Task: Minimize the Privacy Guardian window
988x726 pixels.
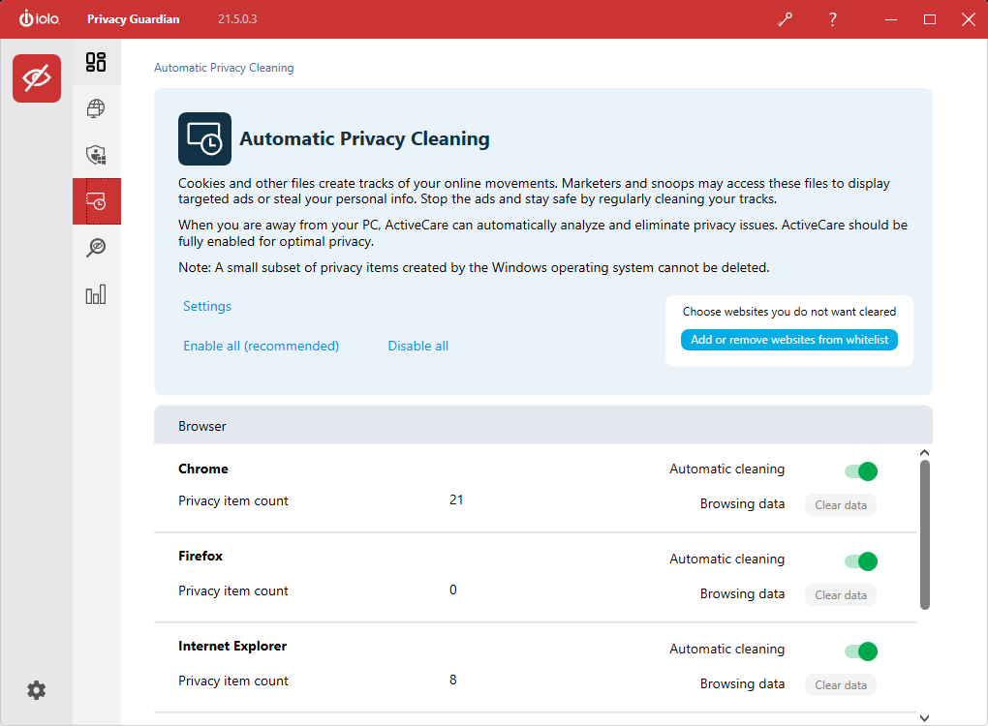Action: [891, 19]
